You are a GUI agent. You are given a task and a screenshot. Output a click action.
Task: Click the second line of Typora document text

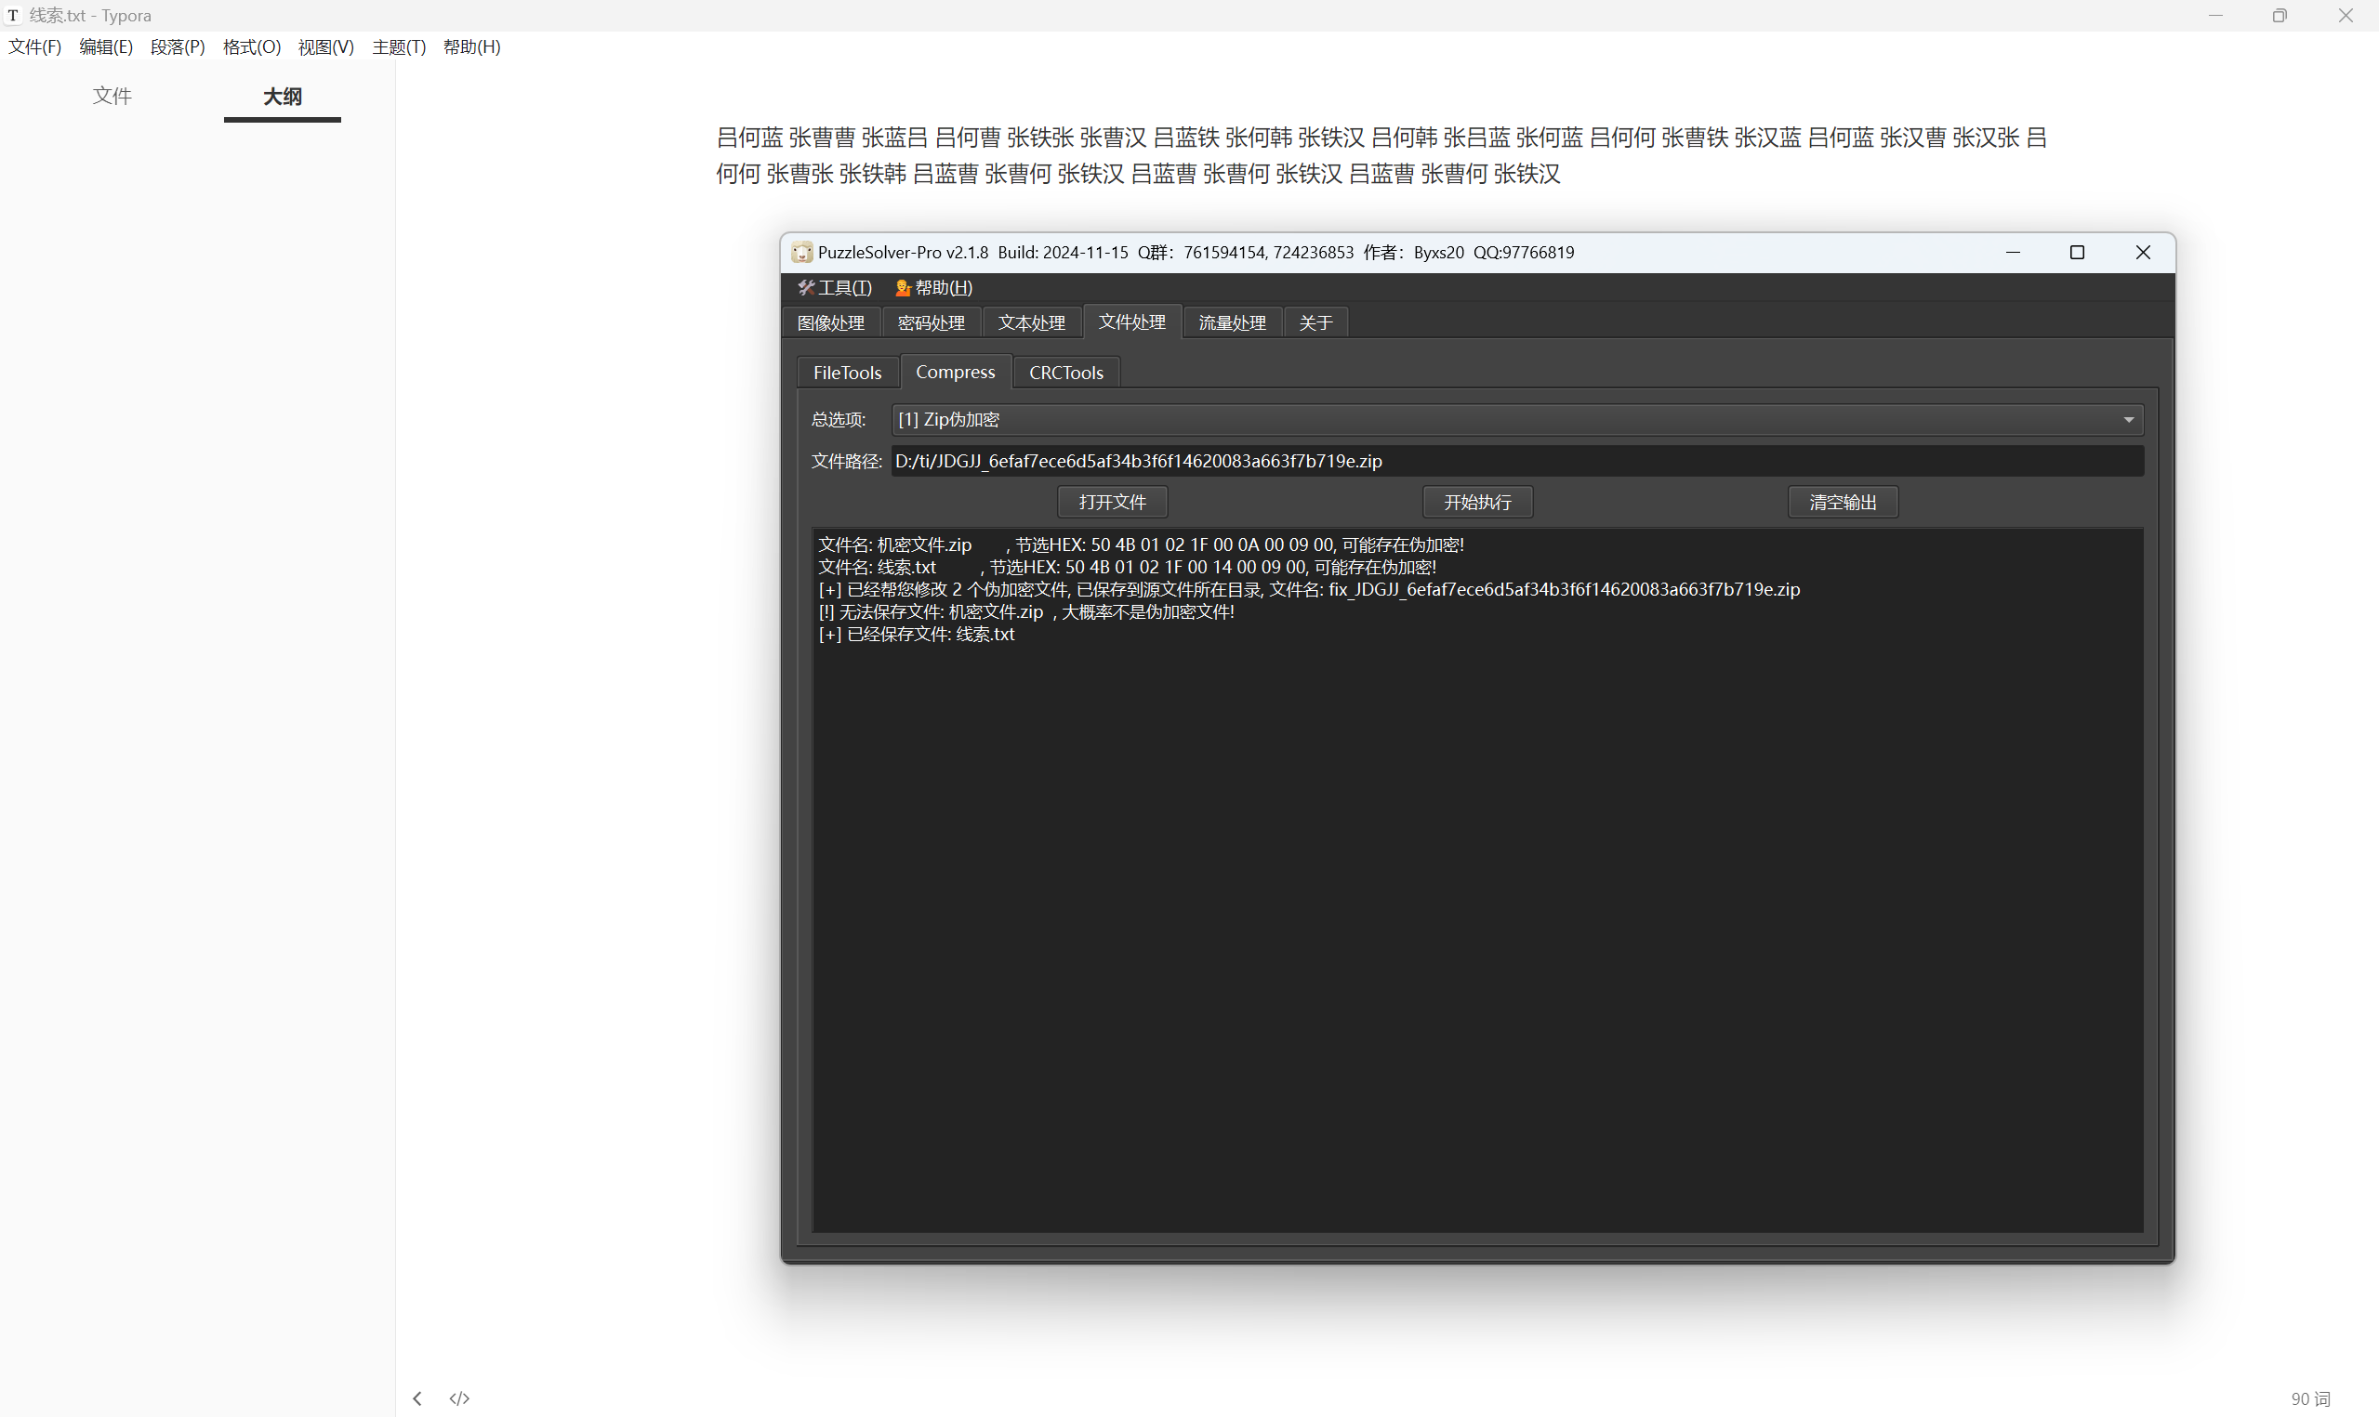coord(1139,174)
